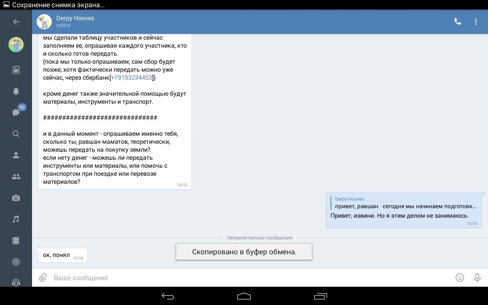Image resolution: width=488 pixels, height=305 pixels.
Task: Open your profile avatar in the sidebar
Action: 16,45
